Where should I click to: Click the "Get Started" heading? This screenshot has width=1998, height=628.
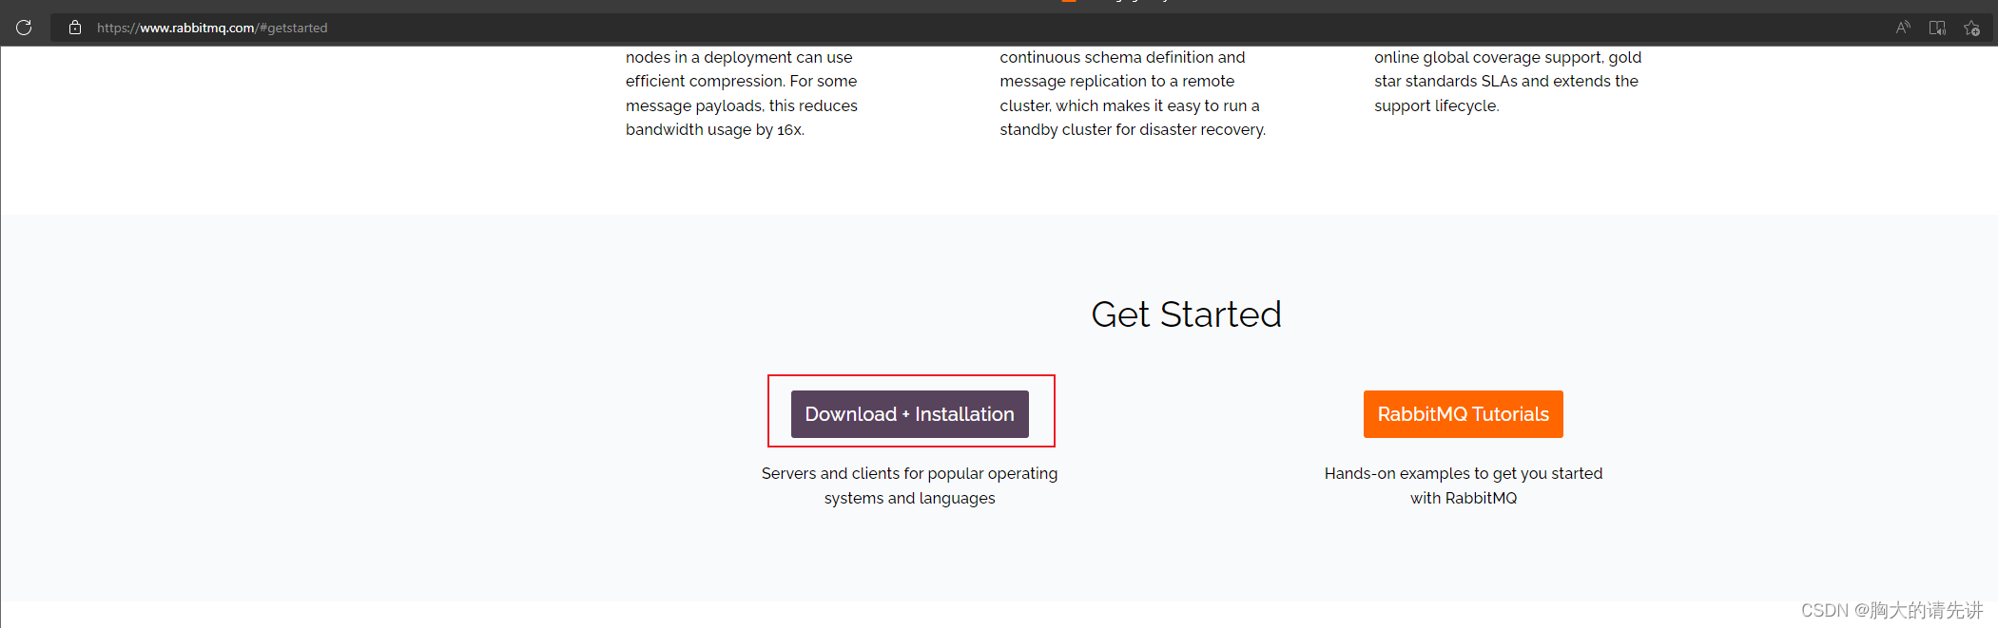click(x=1186, y=314)
